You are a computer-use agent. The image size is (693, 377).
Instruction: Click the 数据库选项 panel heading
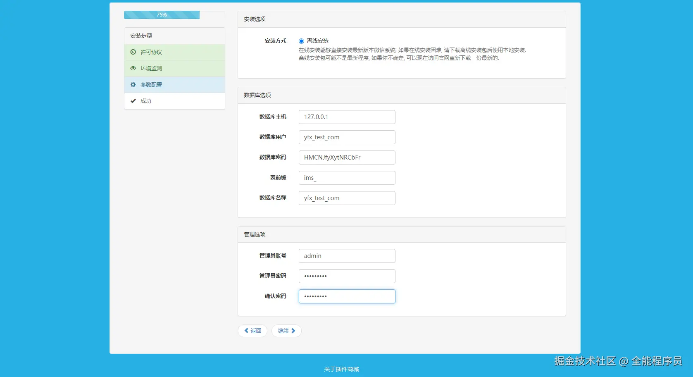(x=257, y=95)
